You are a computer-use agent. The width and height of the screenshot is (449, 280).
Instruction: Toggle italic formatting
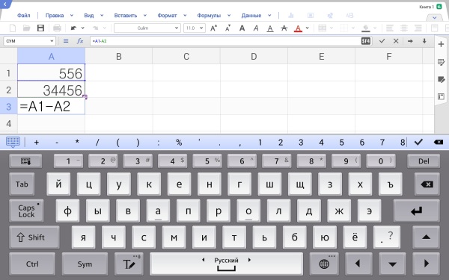pos(256,28)
